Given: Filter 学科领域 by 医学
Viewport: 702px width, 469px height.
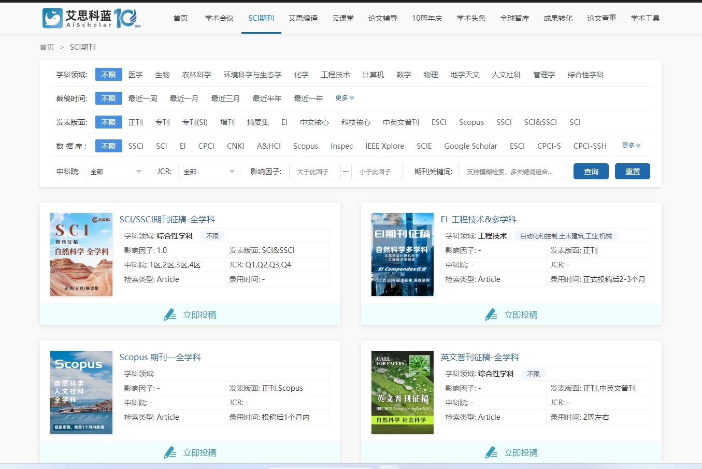Looking at the screenshot, I should click(136, 75).
